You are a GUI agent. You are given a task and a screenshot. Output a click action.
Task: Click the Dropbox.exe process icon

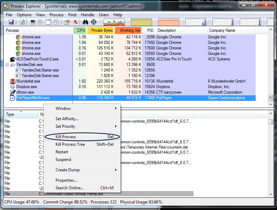tap(13, 87)
